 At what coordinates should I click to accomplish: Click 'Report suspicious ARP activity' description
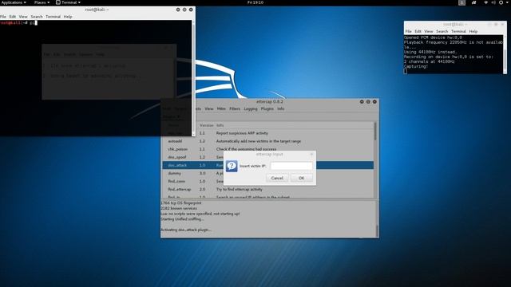click(x=242, y=133)
